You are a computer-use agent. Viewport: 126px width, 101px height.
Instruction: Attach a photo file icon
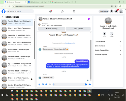click(x=43, y=84)
